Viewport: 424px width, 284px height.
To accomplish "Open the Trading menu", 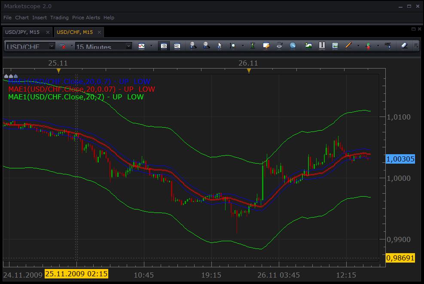I will pos(59,18).
